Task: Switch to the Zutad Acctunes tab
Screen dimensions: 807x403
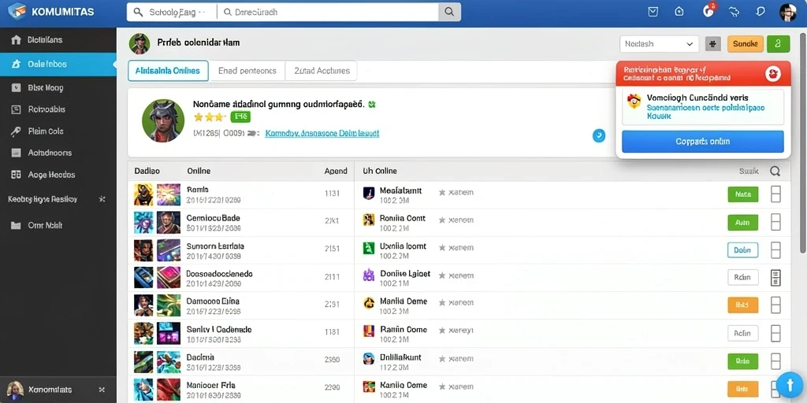Action: point(322,71)
